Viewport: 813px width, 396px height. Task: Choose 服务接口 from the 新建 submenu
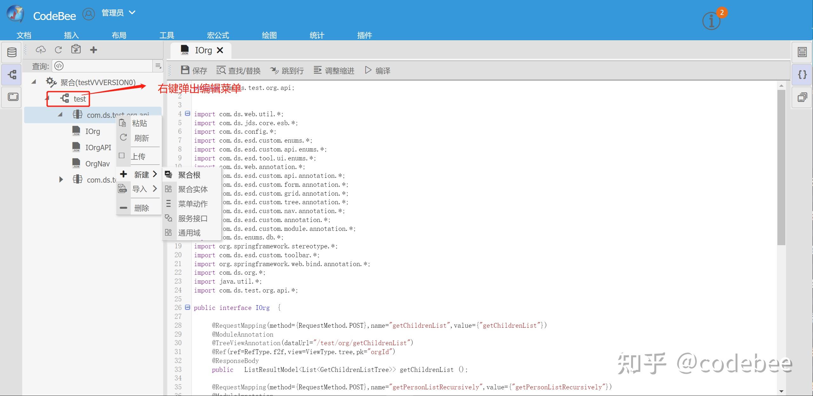(x=192, y=218)
